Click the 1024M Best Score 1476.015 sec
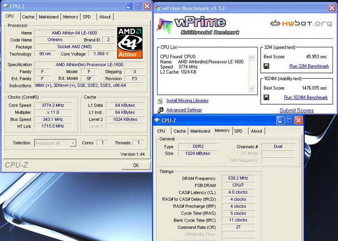Image resolution: width=338 pixels, height=241 pixels. 314,88
